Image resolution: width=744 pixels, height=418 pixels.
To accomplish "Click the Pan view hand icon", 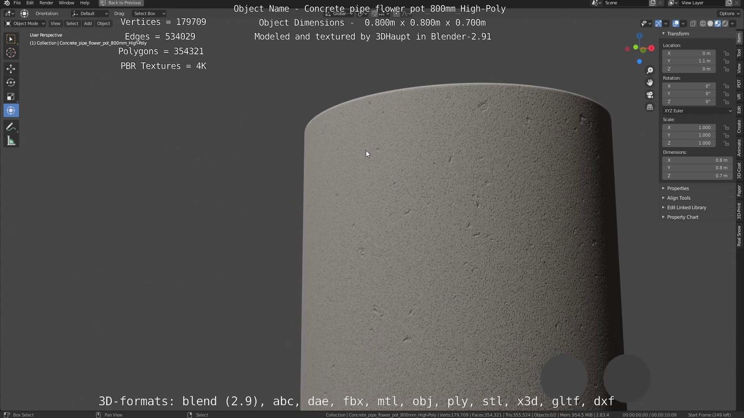I will tap(650, 82).
